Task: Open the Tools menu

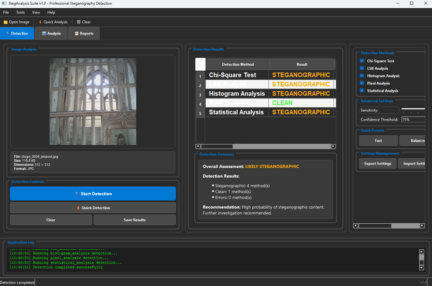Action: point(20,12)
